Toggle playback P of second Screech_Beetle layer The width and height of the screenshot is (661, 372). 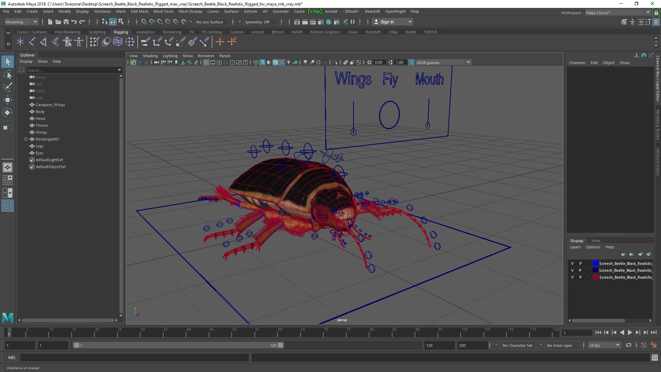(580, 270)
